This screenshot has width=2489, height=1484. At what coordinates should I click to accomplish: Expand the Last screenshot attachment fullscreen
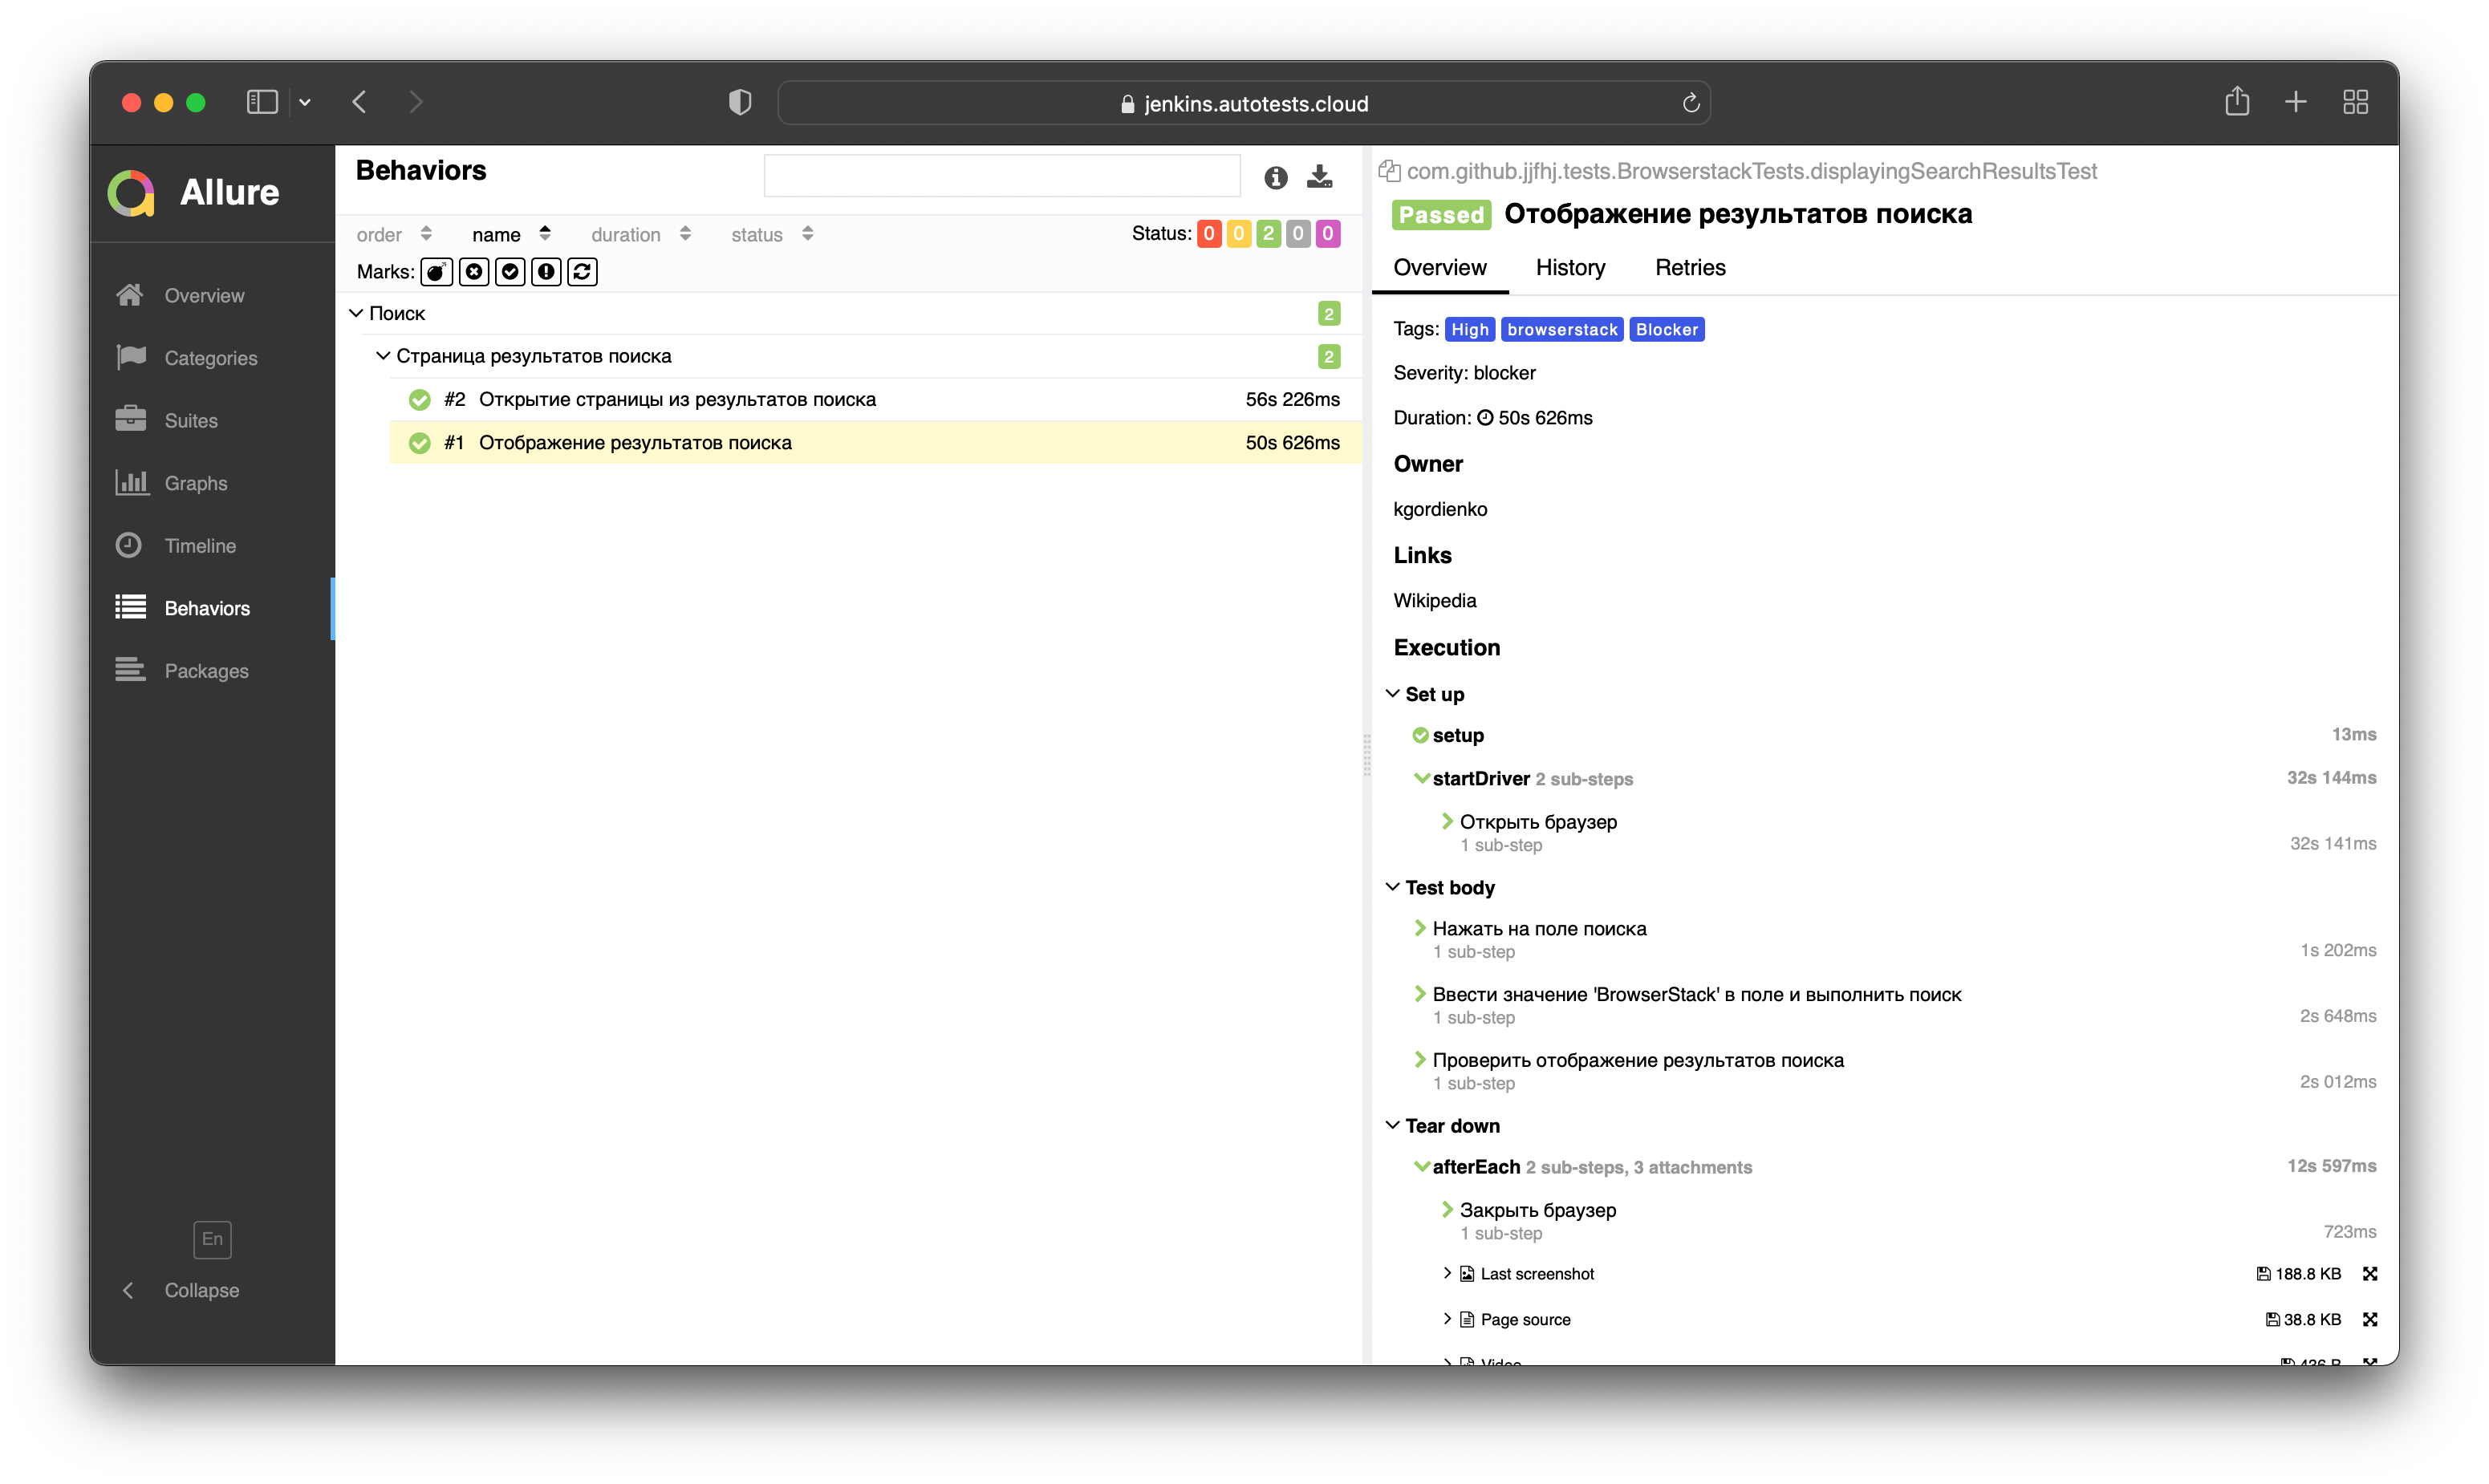tap(2369, 1274)
